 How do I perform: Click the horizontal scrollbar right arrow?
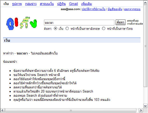pyautogui.click(x=141, y=110)
